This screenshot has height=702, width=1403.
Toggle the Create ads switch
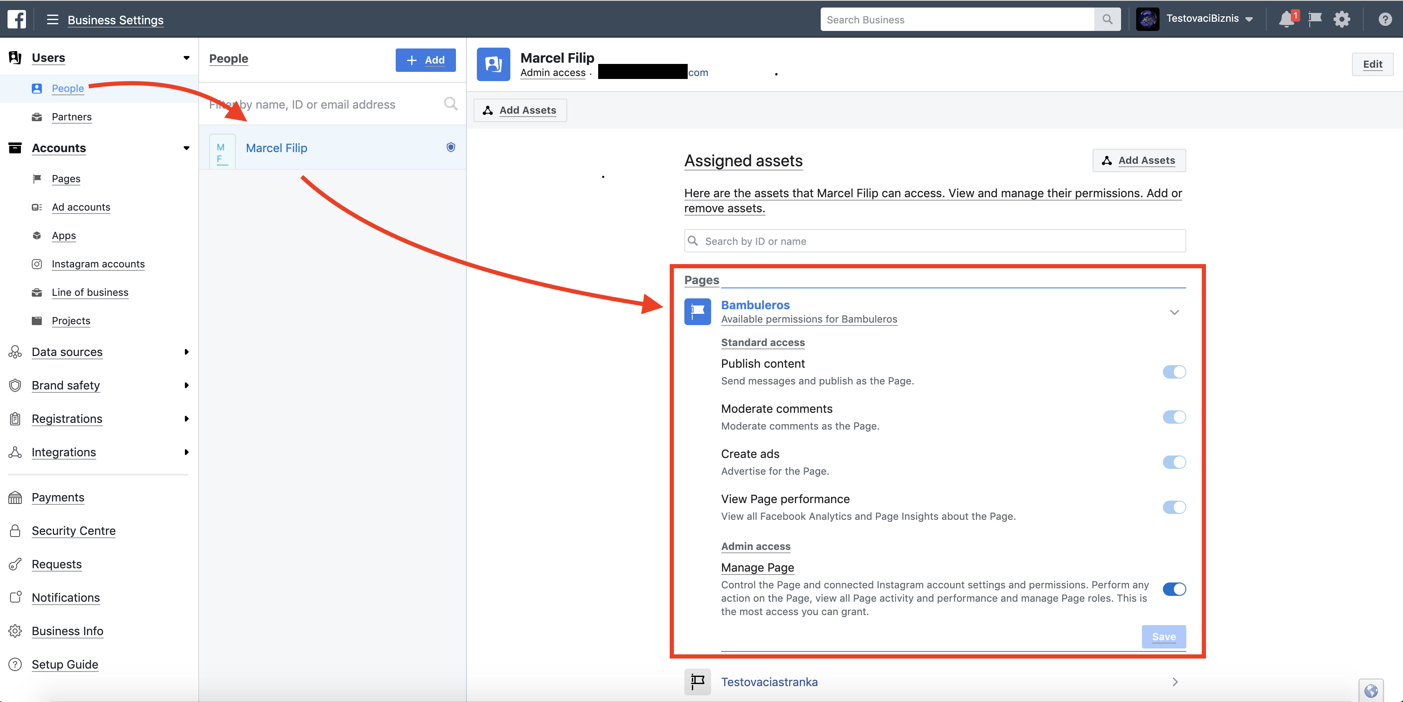(1174, 462)
